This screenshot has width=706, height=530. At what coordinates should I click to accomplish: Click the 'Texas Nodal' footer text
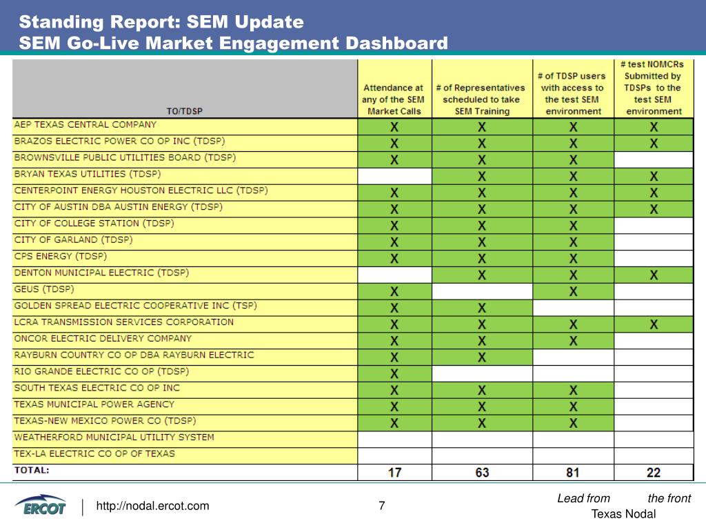(x=623, y=513)
